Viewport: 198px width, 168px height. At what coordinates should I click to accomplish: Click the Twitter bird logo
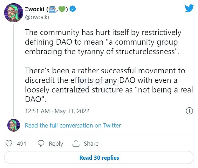[x=189, y=9]
